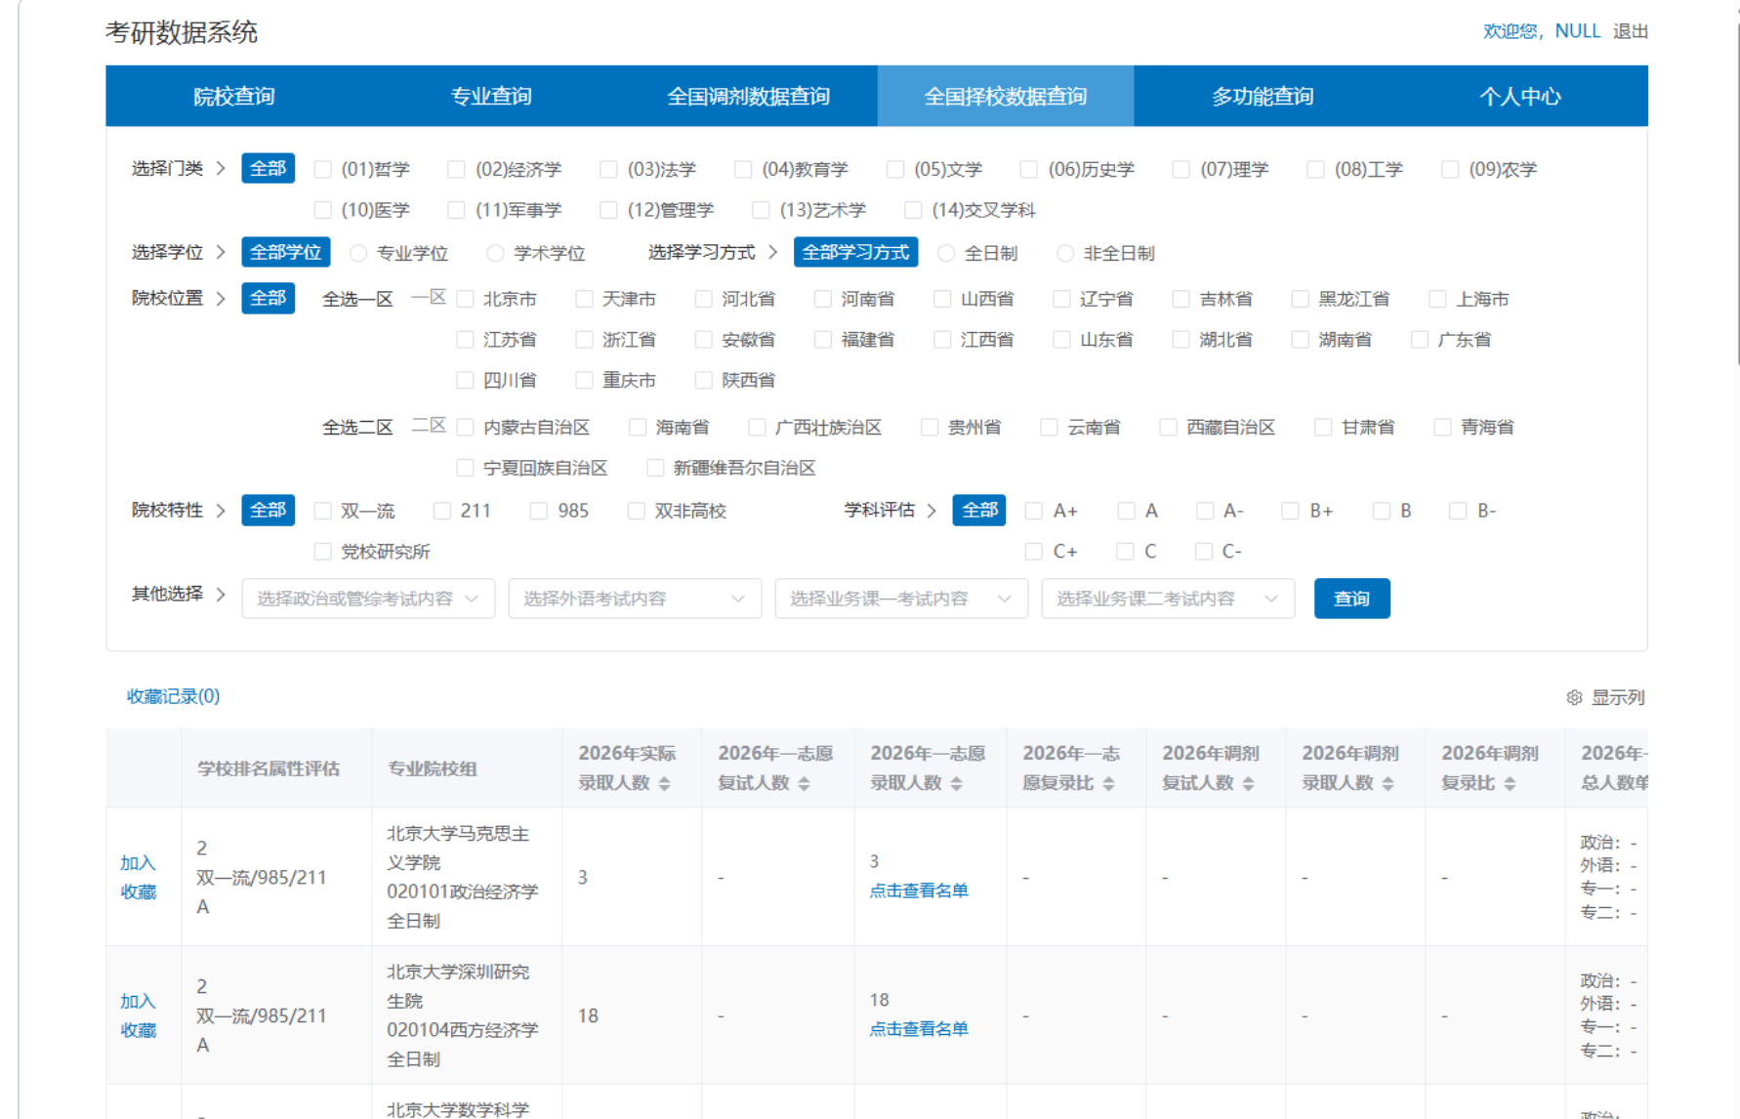Sort by 2026年实际录取人数 column arrows
This screenshot has width=1740, height=1119.
tap(665, 783)
